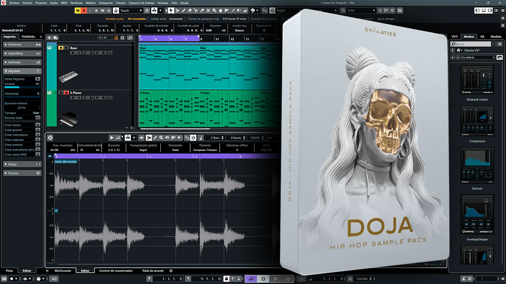
Task: Collapse the Hitpoints inspector section
Action: (22, 71)
